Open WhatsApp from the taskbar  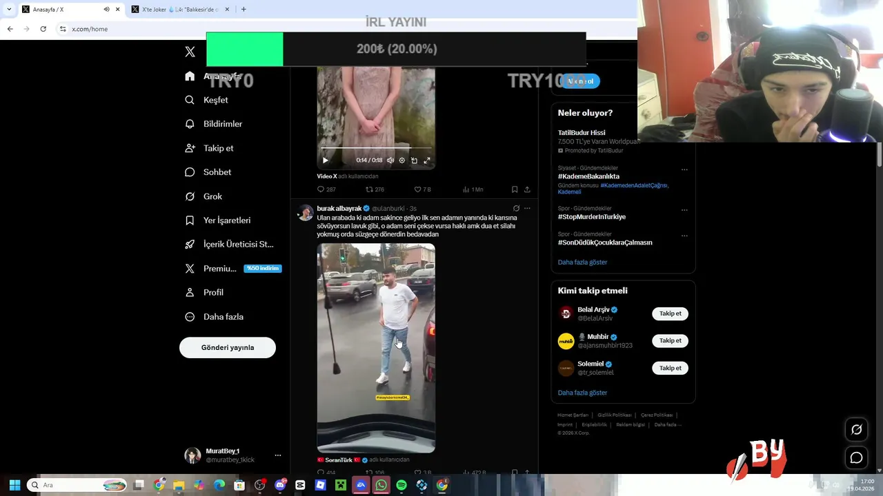pyautogui.click(x=381, y=485)
